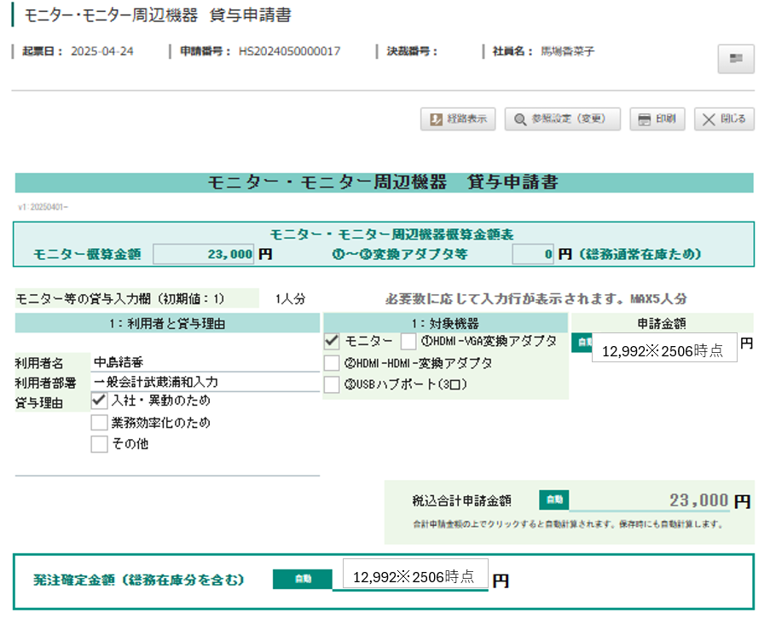770x618 pixels.
Task: Close the form with 閉じる
Action: coord(723,119)
